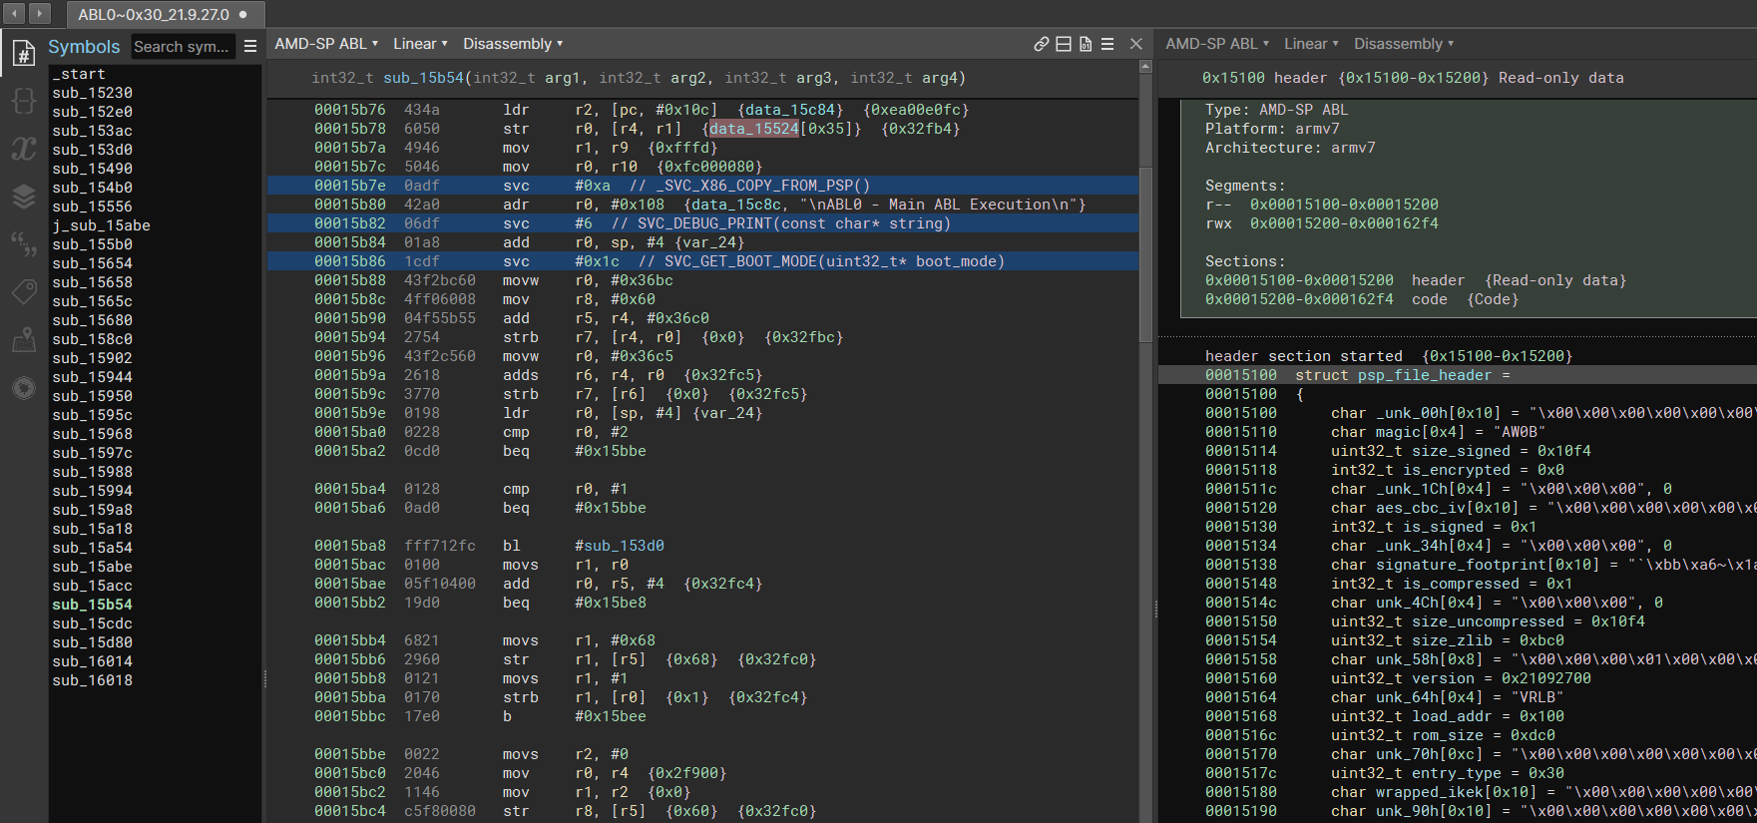Open the Types sidebar icon (curly braces)
Viewport: 1757px width, 823px height.
pyautogui.click(x=23, y=101)
